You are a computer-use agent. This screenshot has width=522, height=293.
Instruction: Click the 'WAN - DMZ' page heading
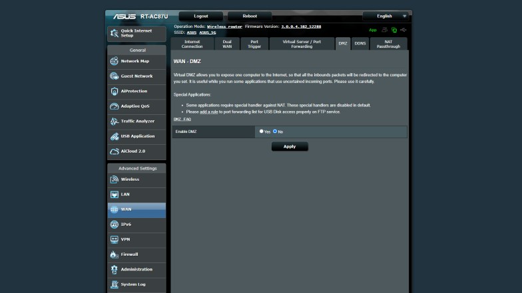point(187,61)
